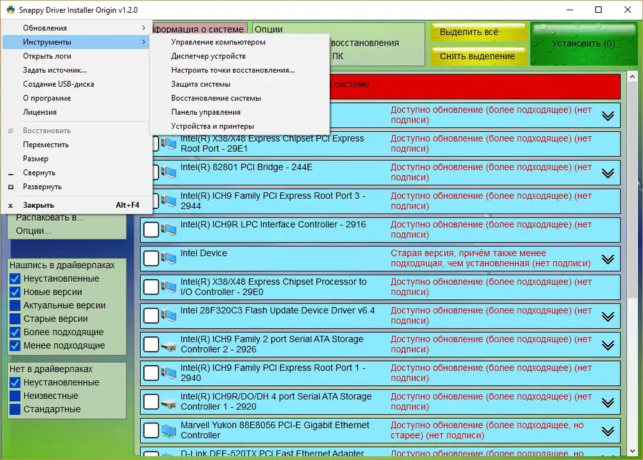
Task: Click the Snappy Driver Installer title bar icon
Action: point(10,10)
